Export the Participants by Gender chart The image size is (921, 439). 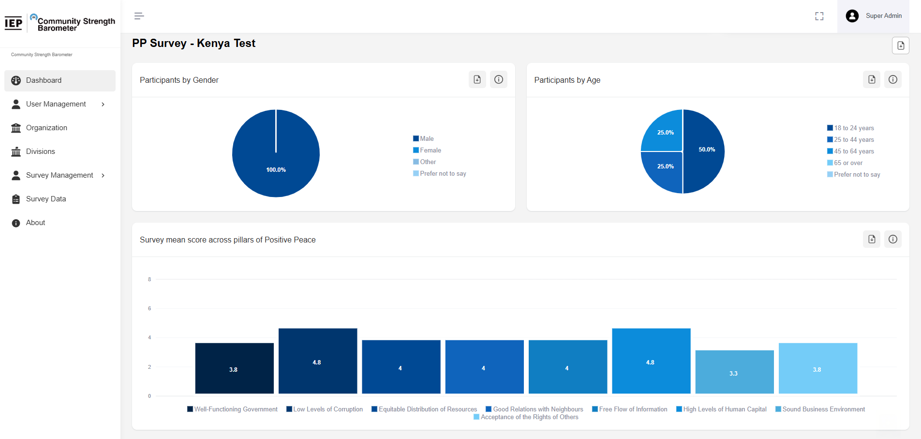pyautogui.click(x=477, y=79)
